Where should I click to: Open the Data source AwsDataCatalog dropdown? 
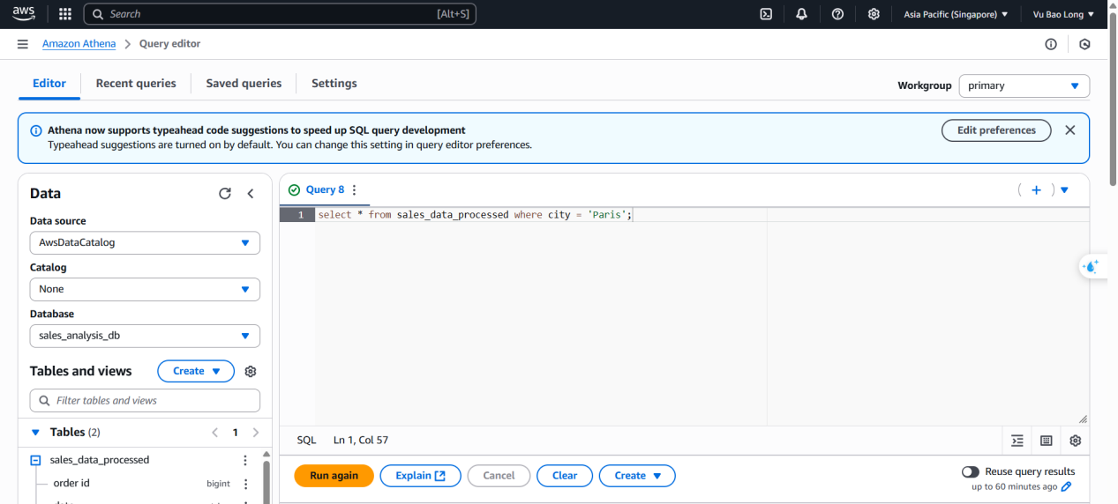coord(145,242)
